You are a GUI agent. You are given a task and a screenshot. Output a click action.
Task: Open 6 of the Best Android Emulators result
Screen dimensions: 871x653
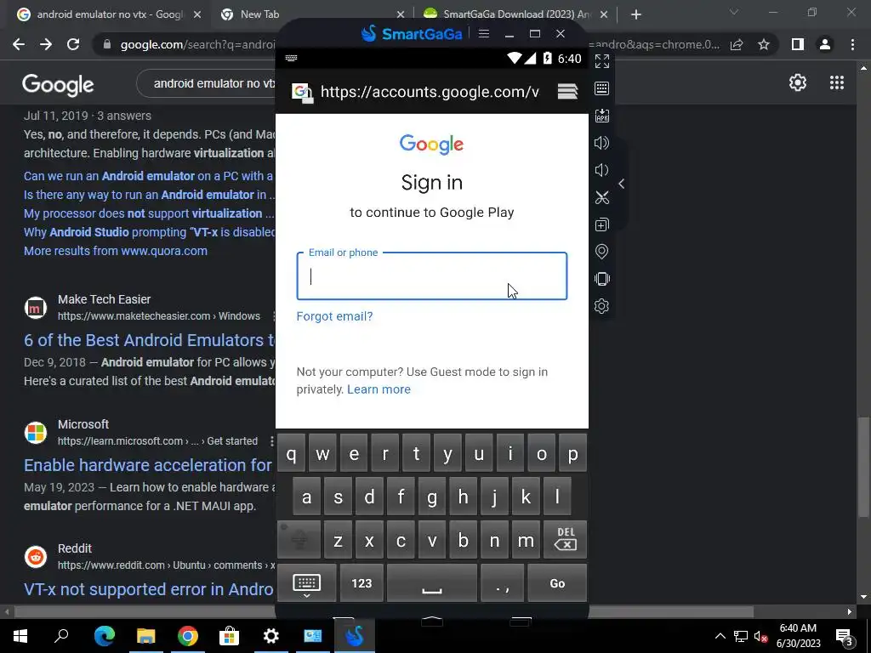[x=149, y=340]
